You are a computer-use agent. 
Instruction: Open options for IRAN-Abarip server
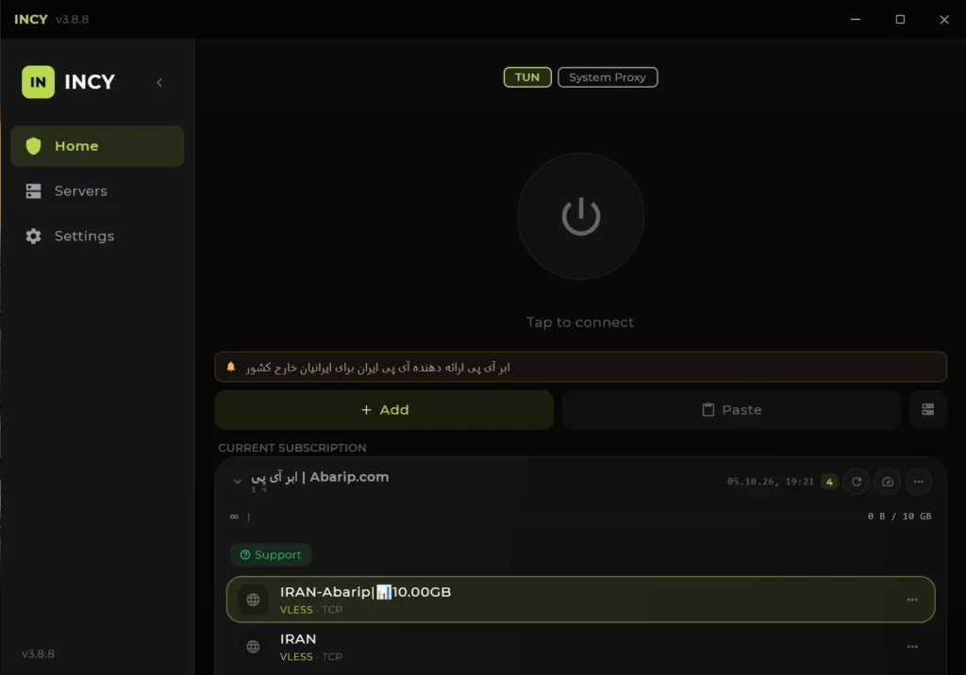click(912, 600)
